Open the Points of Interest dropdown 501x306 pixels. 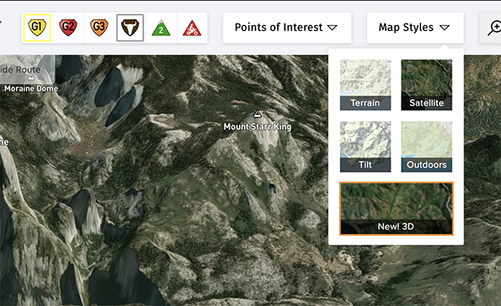pyautogui.click(x=287, y=28)
